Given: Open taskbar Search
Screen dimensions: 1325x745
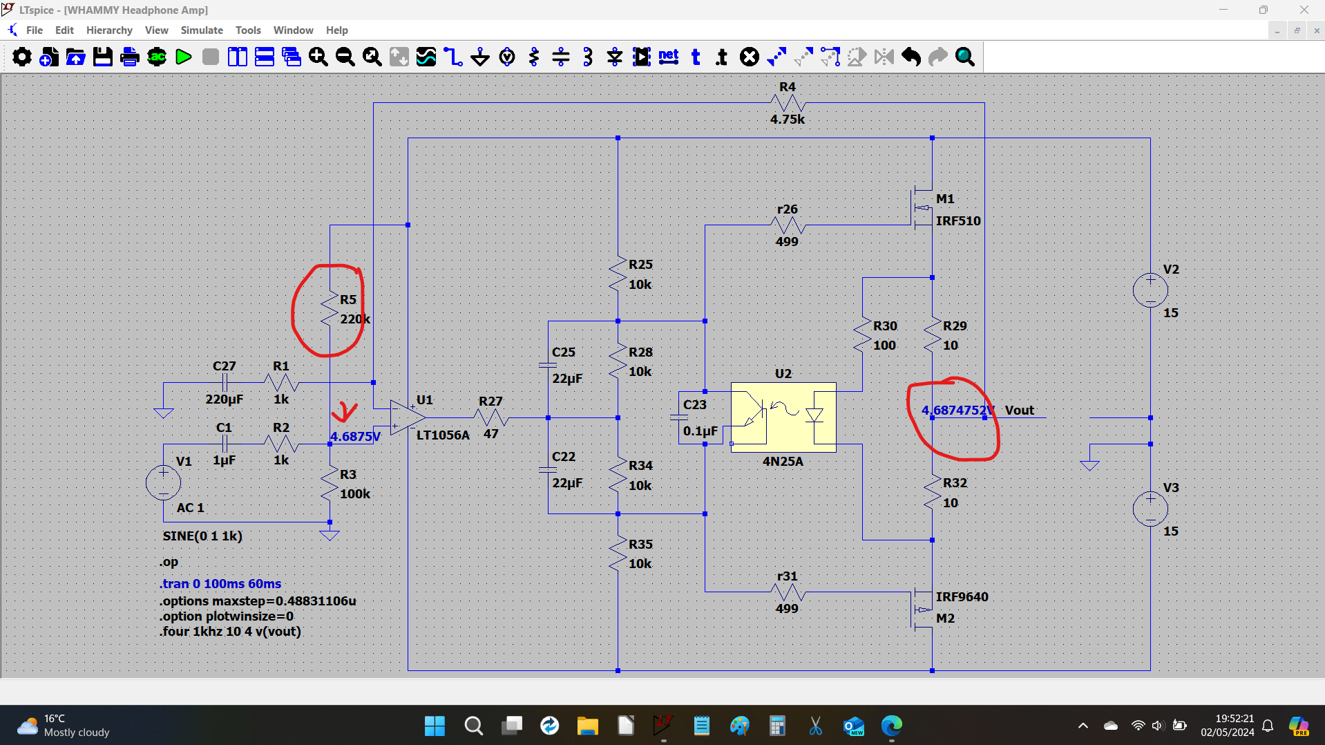Looking at the screenshot, I should pyautogui.click(x=473, y=726).
